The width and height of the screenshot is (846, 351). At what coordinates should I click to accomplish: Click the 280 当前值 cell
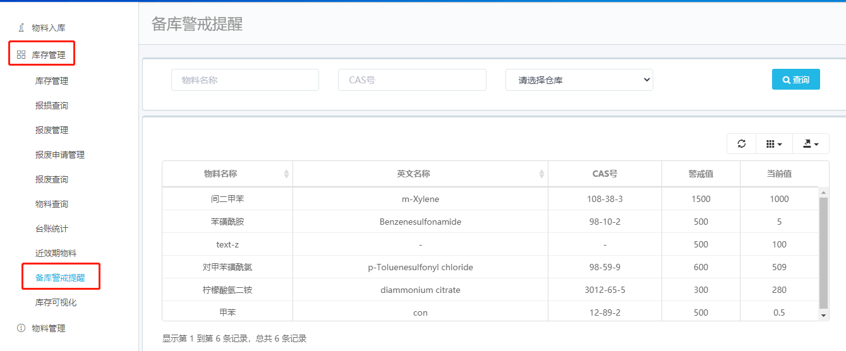pyautogui.click(x=780, y=290)
